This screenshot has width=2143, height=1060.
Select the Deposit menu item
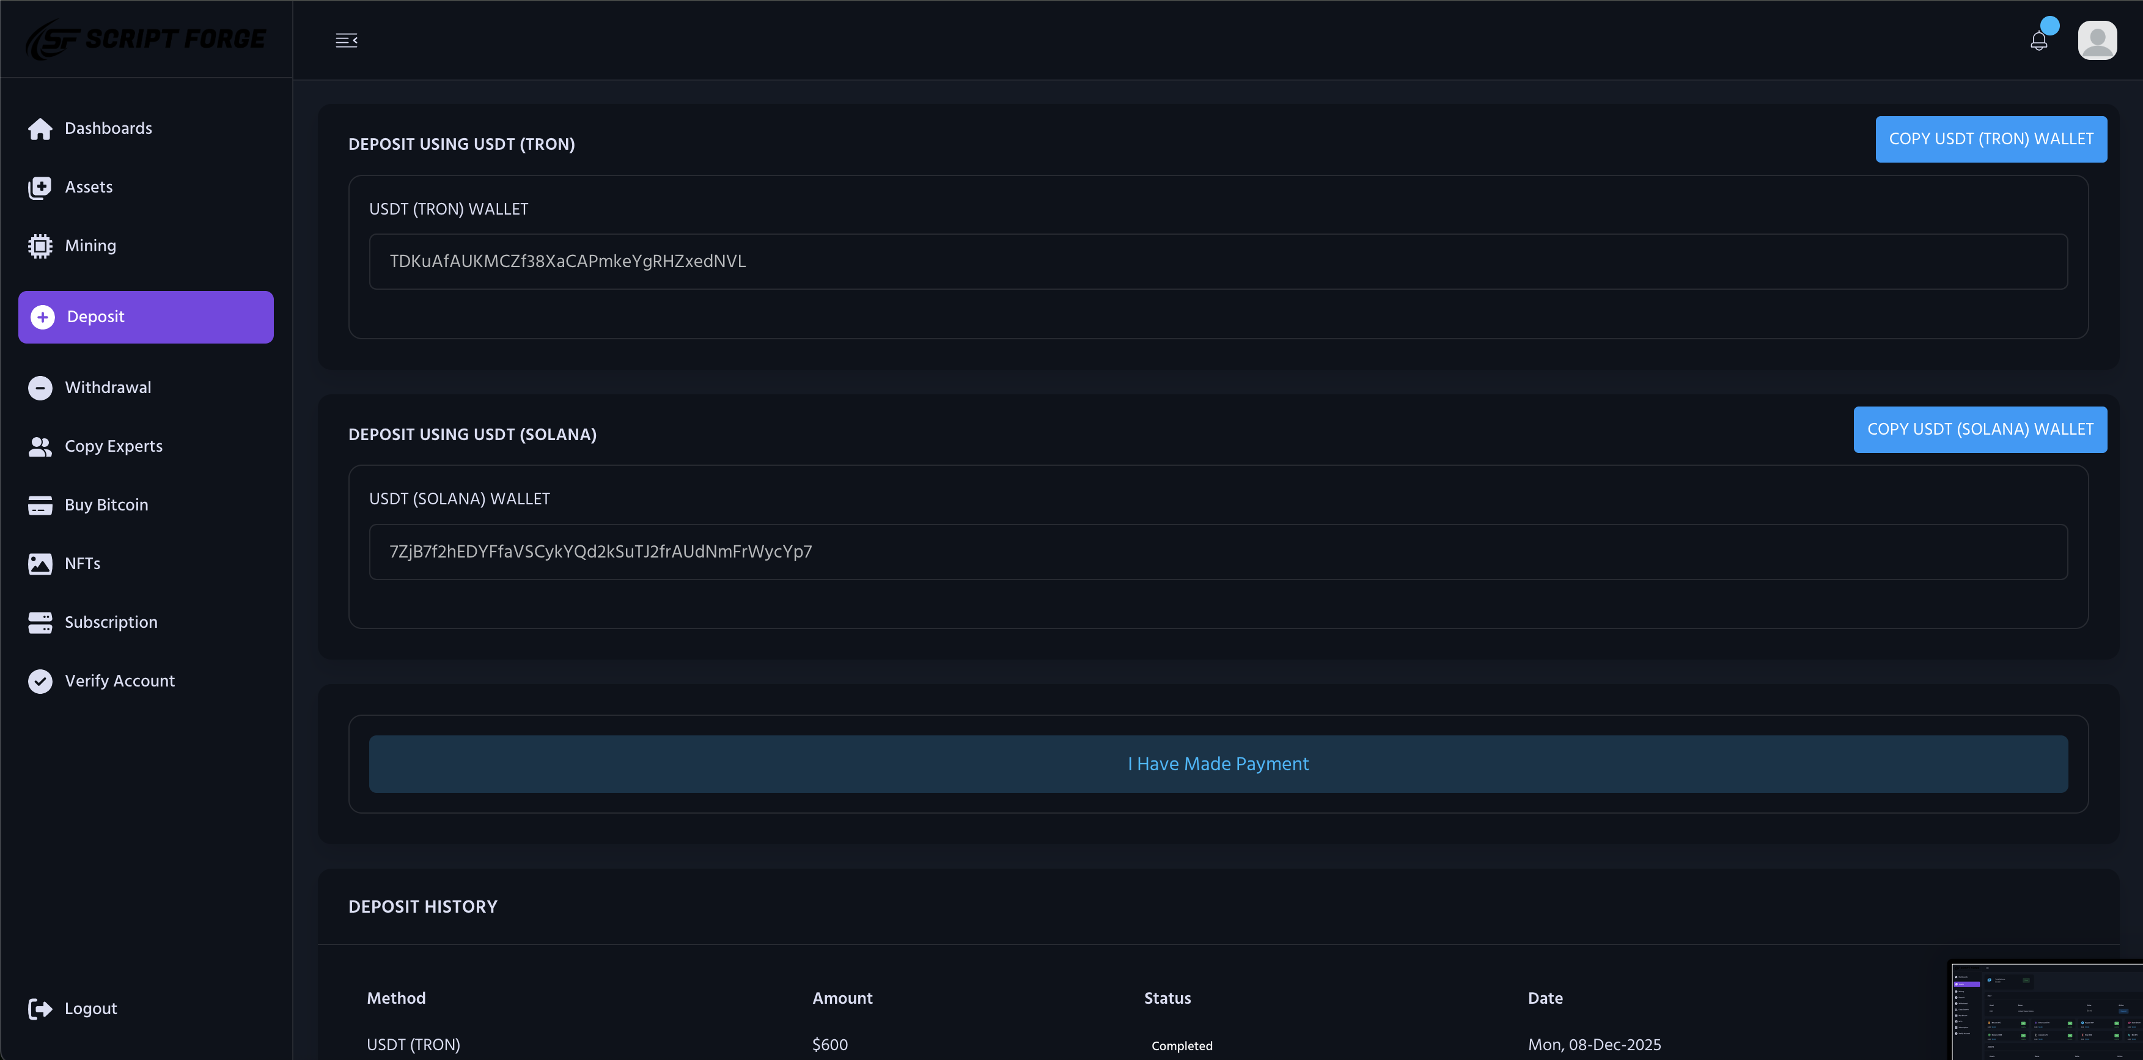pyautogui.click(x=145, y=317)
